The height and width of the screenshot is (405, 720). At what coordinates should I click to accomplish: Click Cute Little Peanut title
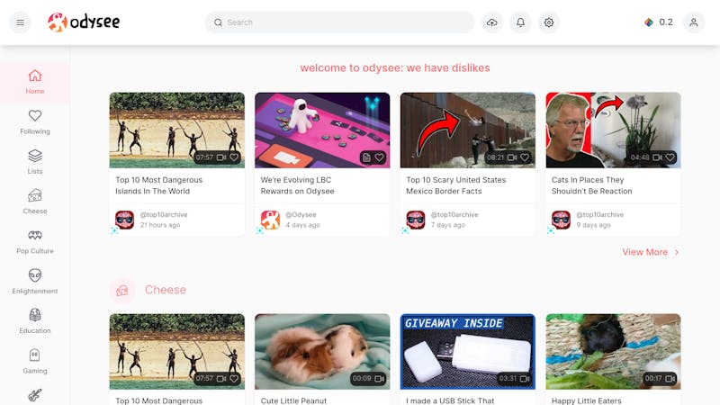coord(294,400)
